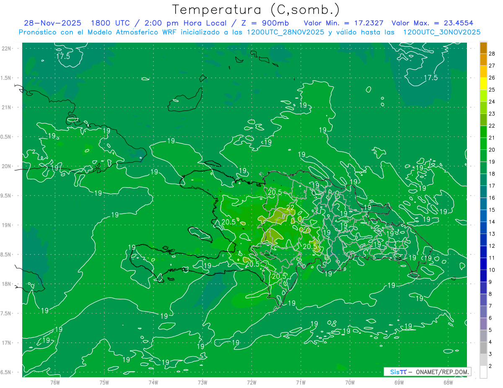This screenshot has height=388, width=503.
Task: Click the 'Temperatura (C,somb.)' title
Action: click(x=256, y=9)
